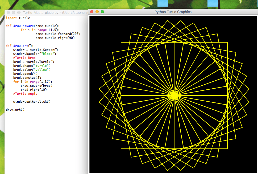This screenshot has width=258, height=174.
Task: Click the 'def draw_square(some_turtle):' line
Action: [x=33, y=26]
